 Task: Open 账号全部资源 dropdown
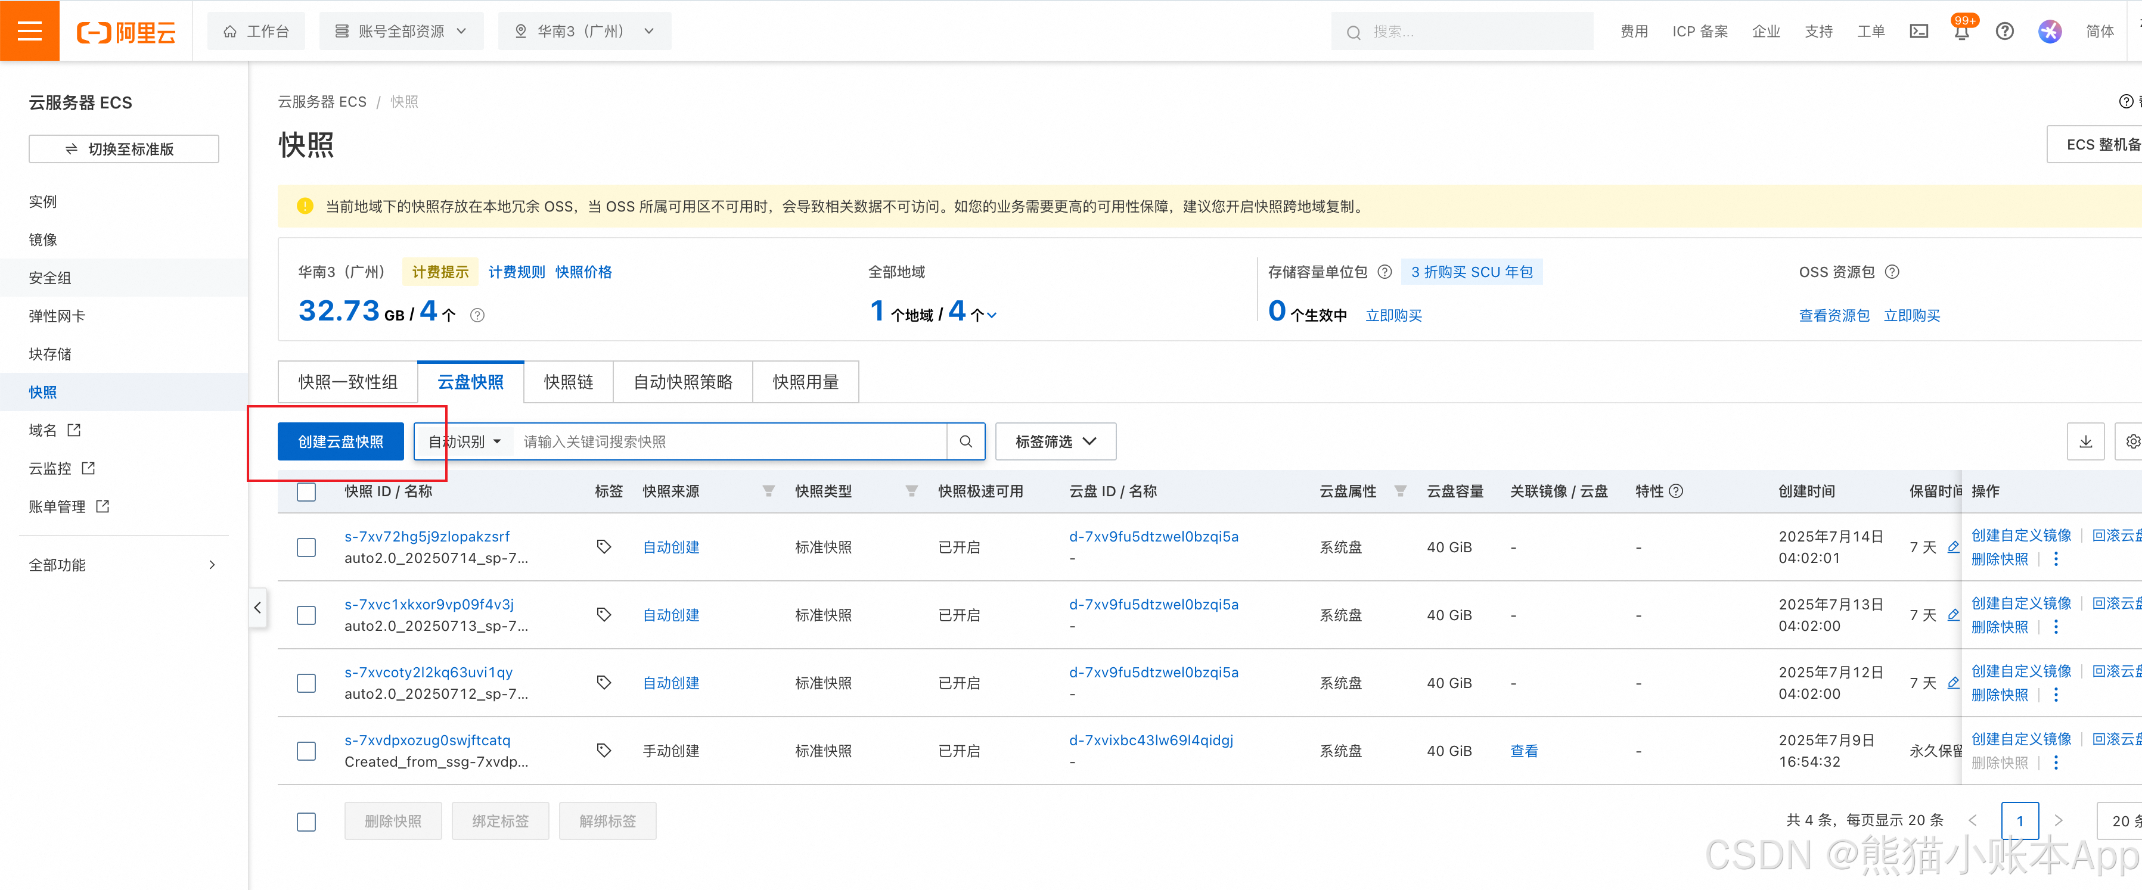pos(401,32)
